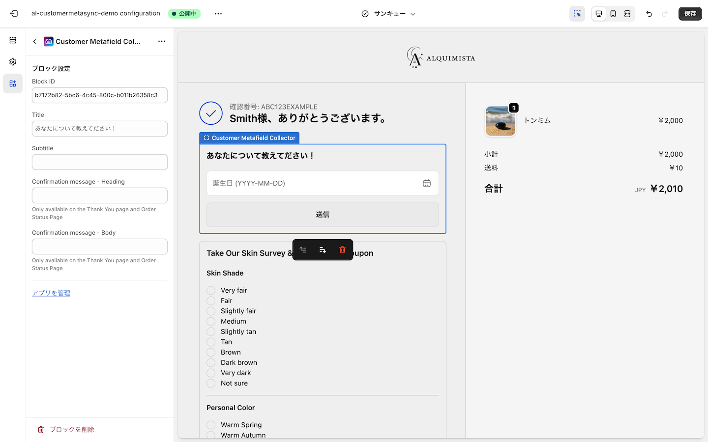Collapse back via chevron beside Customer Metafield Col...
The height and width of the screenshot is (442, 708).
[34, 41]
